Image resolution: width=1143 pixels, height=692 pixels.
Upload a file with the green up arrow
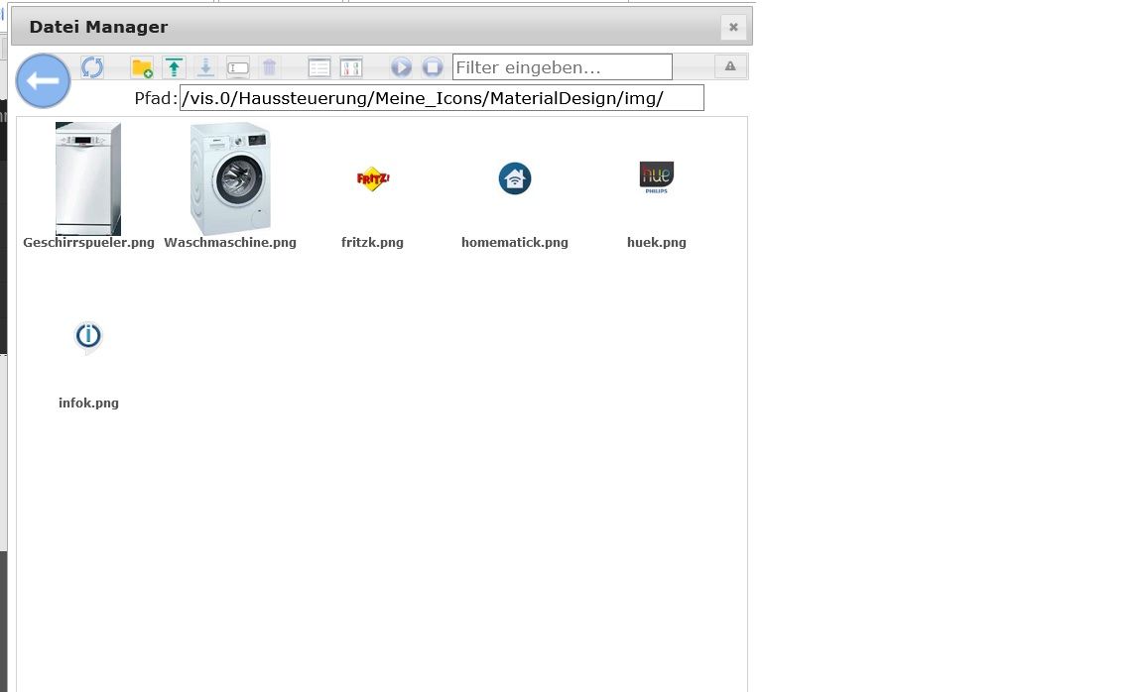pyautogui.click(x=174, y=67)
